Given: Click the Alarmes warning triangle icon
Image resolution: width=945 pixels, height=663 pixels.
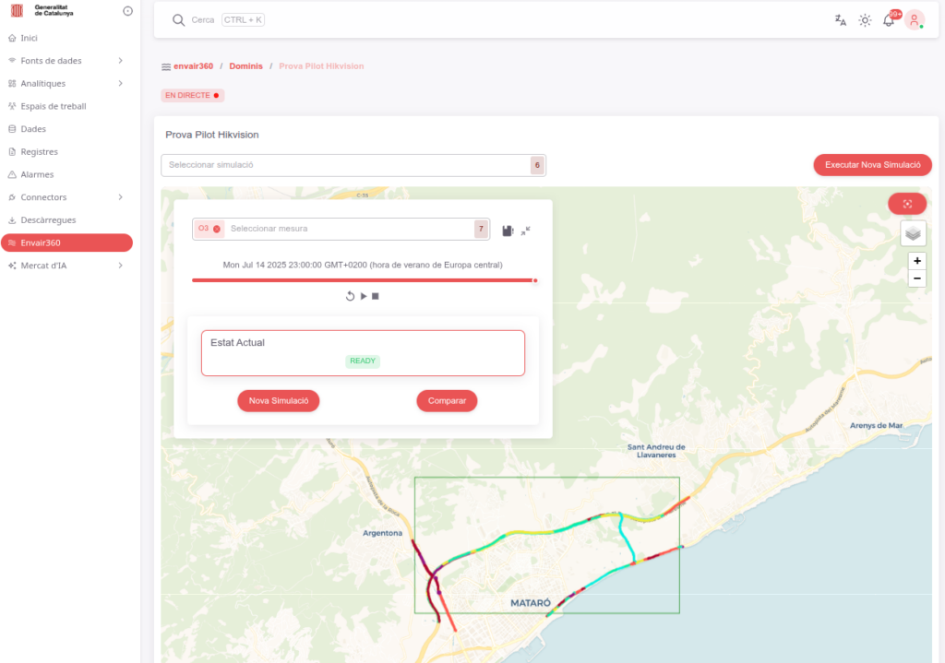Looking at the screenshot, I should [x=12, y=174].
